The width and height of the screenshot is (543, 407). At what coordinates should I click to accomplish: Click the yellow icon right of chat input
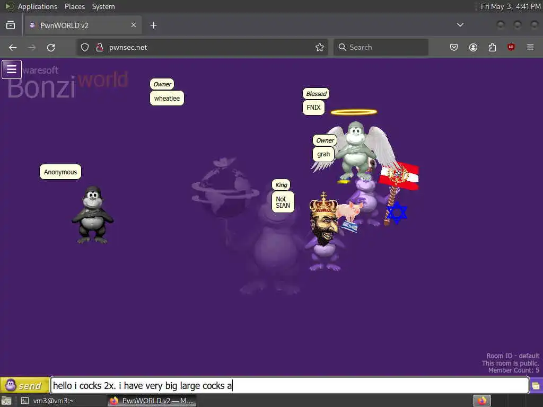[x=536, y=386]
